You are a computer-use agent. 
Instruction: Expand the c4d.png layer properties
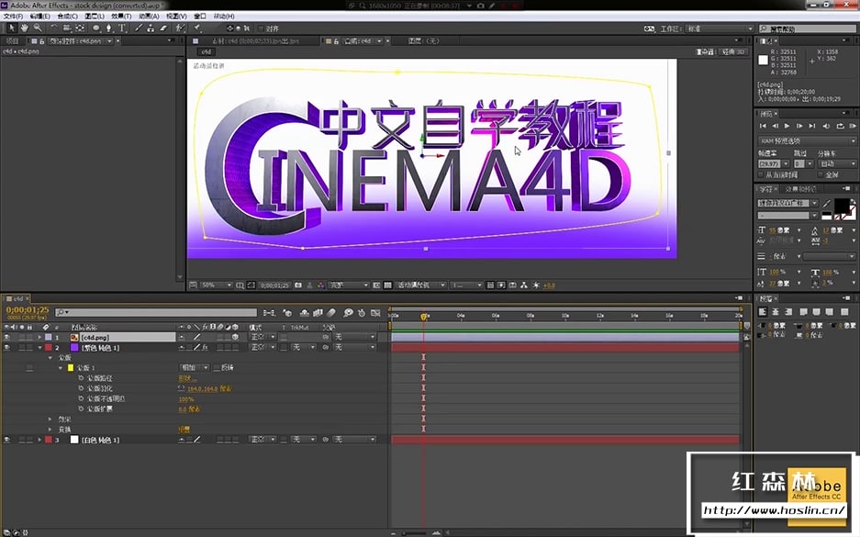point(39,337)
